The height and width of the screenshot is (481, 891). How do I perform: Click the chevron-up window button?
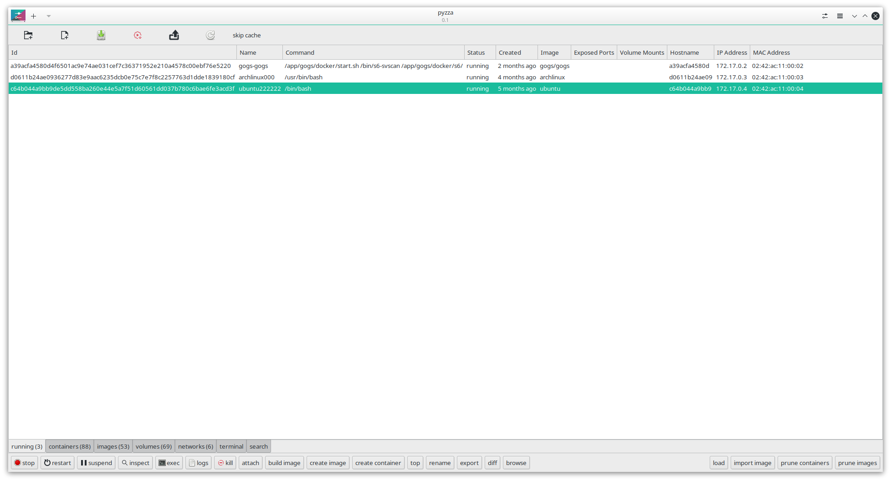865,16
